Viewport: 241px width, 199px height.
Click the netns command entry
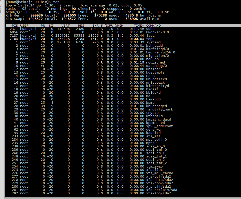click(x=151, y=76)
